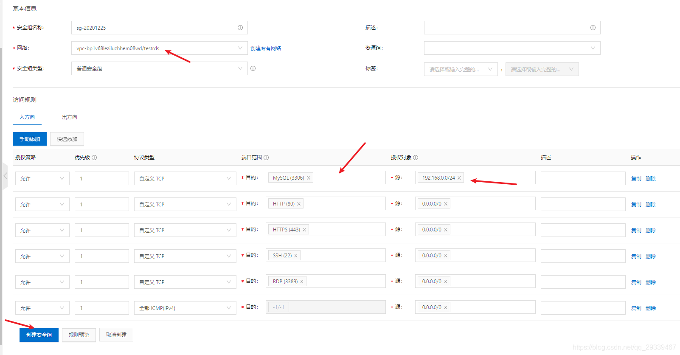Click description field in ICMP rule row
The width and height of the screenshot is (680, 355).
tap(583, 308)
